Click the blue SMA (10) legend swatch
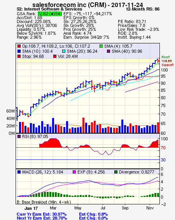This screenshot has height=220, width=175. point(19,51)
